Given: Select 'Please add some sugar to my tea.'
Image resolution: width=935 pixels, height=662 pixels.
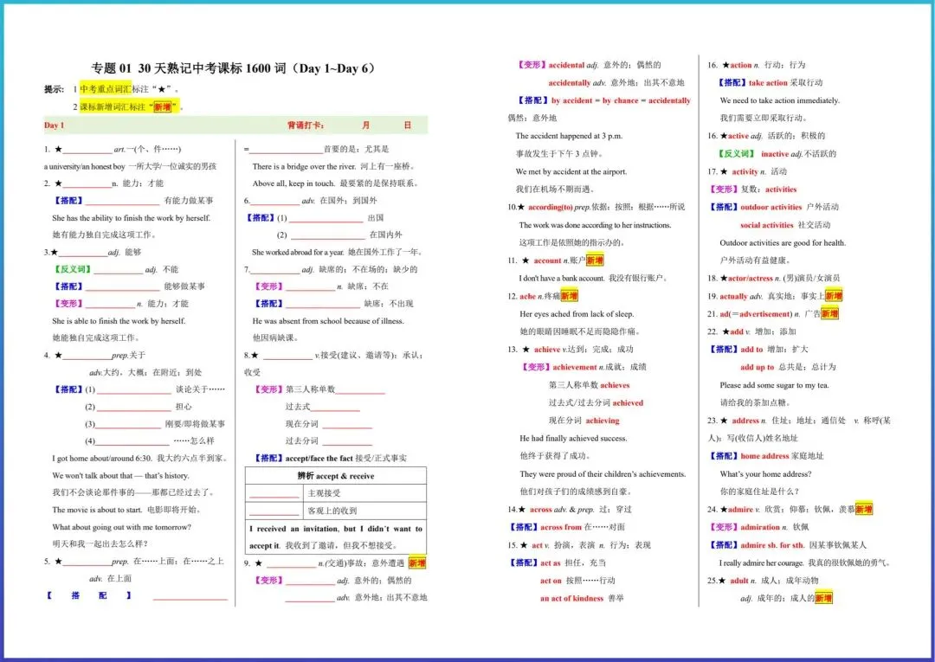Looking at the screenshot, I should point(774,386).
